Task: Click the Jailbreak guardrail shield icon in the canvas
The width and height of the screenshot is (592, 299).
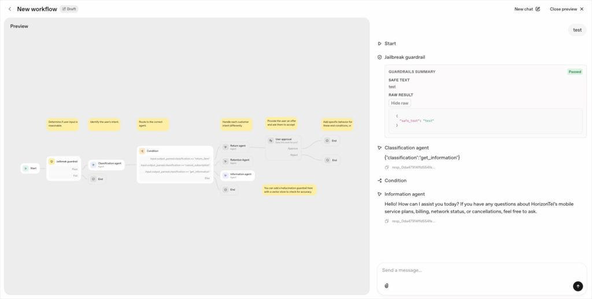Action: tap(51, 162)
